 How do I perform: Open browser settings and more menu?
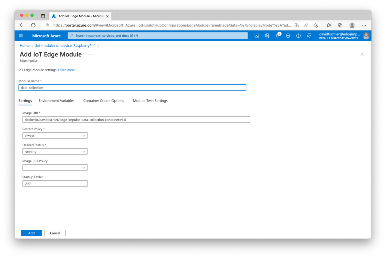tap(364, 25)
